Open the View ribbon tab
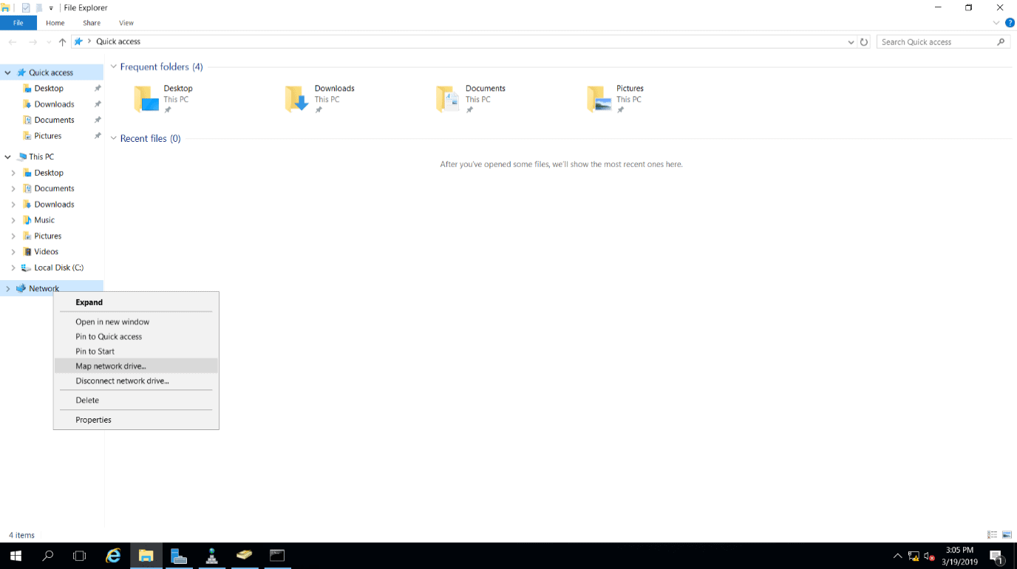Viewport: 1017px width, 569px height. [126, 23]
